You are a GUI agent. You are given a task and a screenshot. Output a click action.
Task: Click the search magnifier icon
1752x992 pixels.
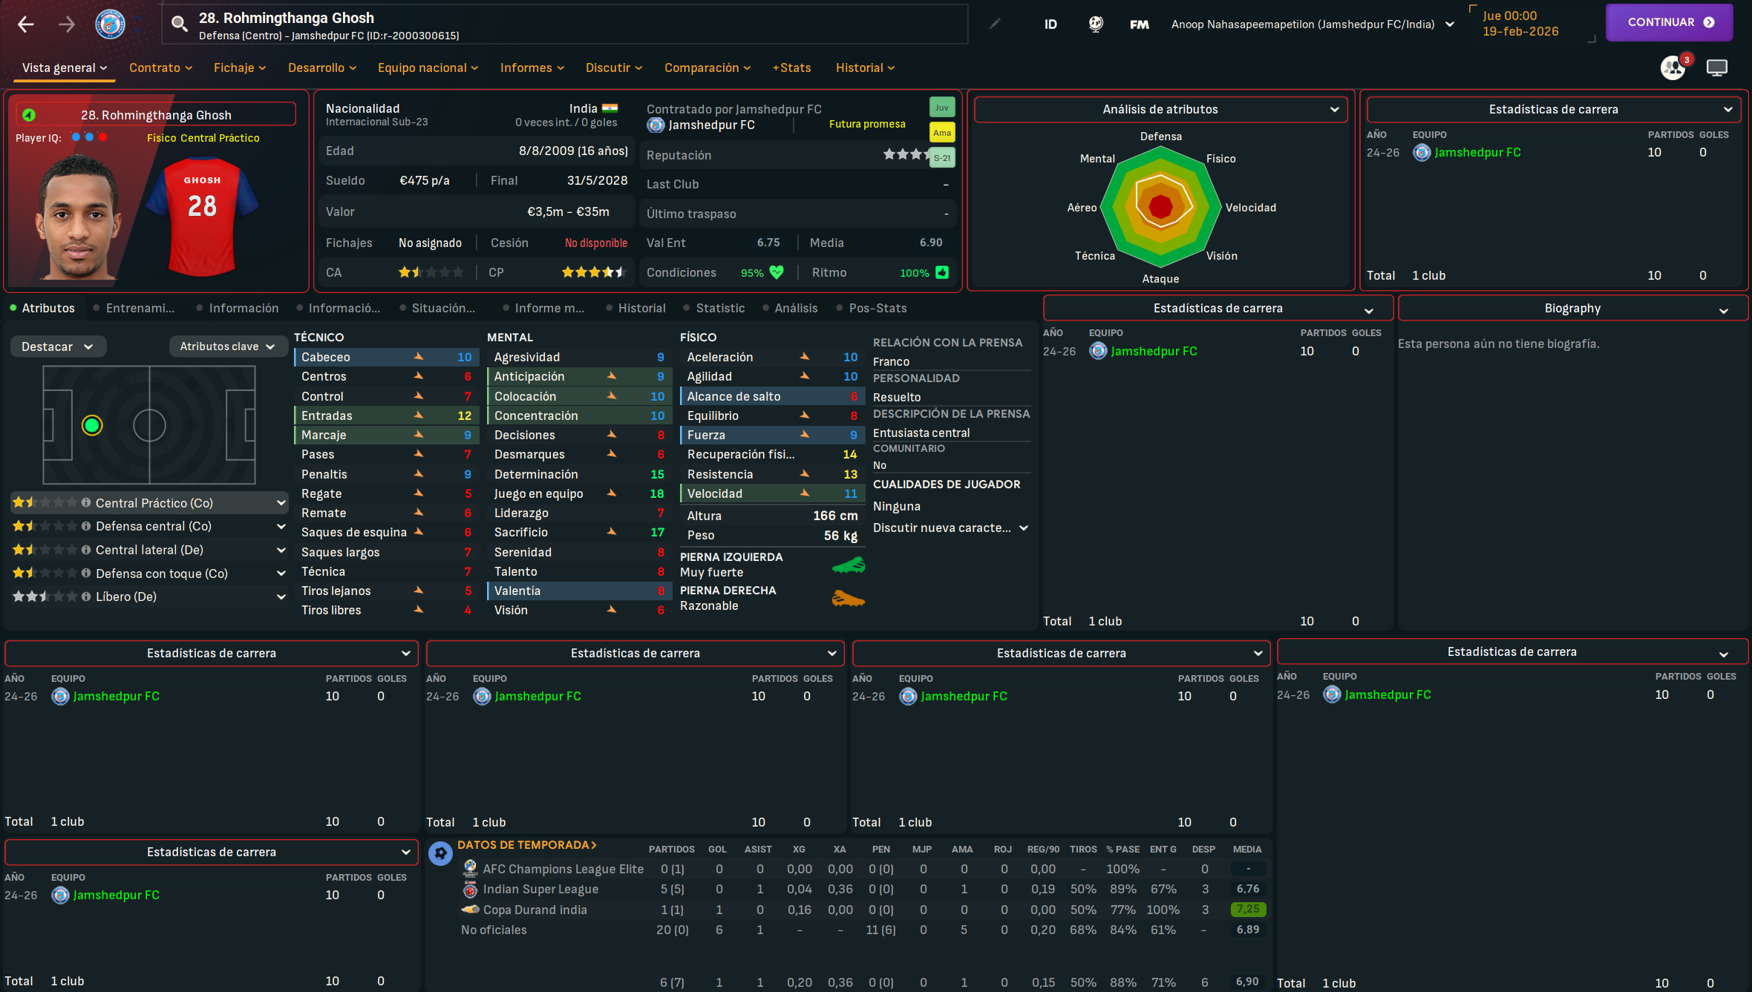179,24
